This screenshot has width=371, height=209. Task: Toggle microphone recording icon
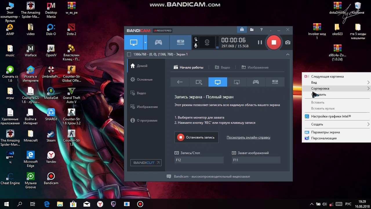pos(196,46)
